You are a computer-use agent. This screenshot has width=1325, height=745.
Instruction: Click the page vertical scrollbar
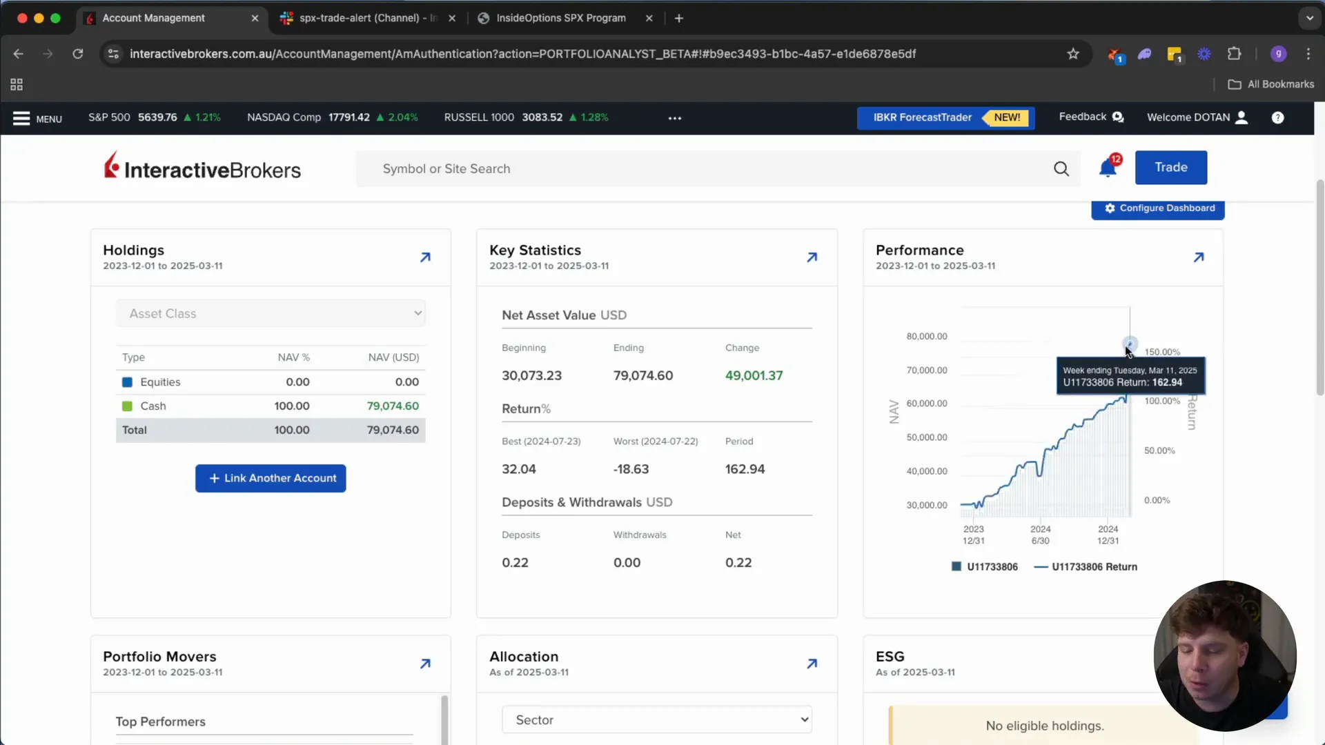click(x=1319, y=288)
